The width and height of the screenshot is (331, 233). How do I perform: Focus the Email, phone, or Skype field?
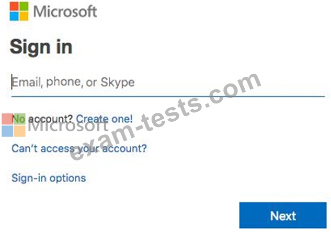(168, 82)
